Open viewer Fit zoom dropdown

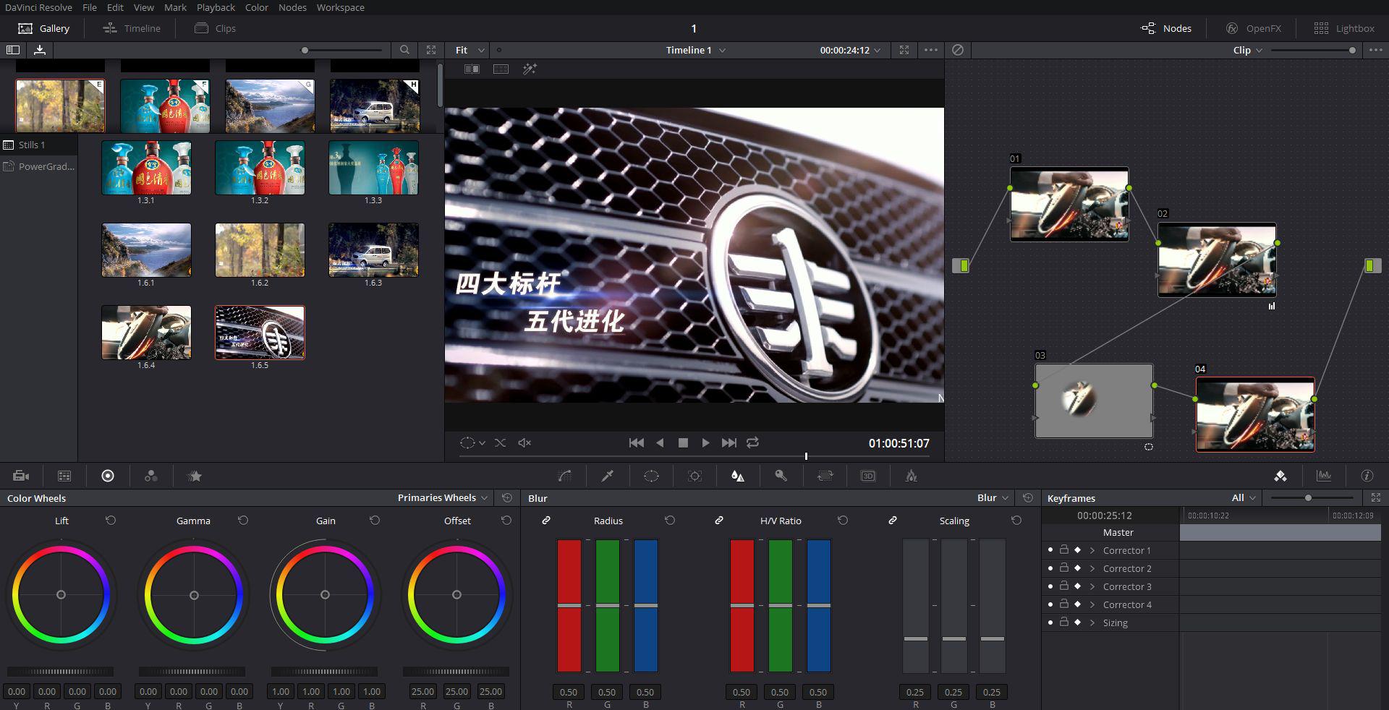pos(470,50)
